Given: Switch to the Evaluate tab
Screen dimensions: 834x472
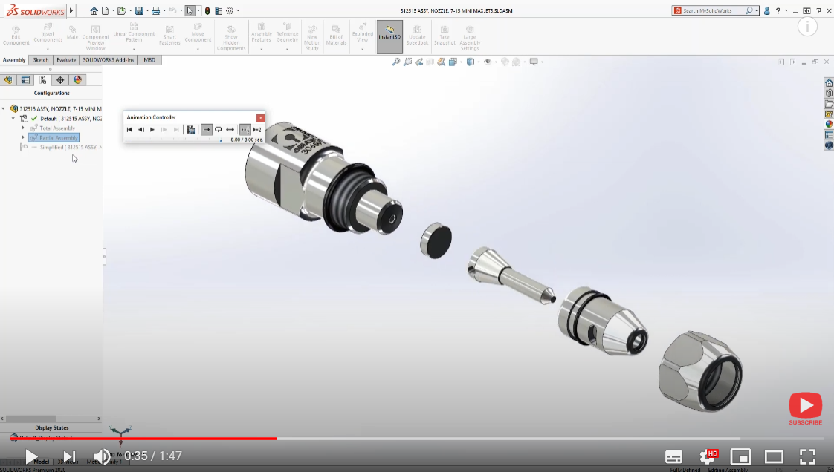Looking at the screenshot, I should 65,59.
